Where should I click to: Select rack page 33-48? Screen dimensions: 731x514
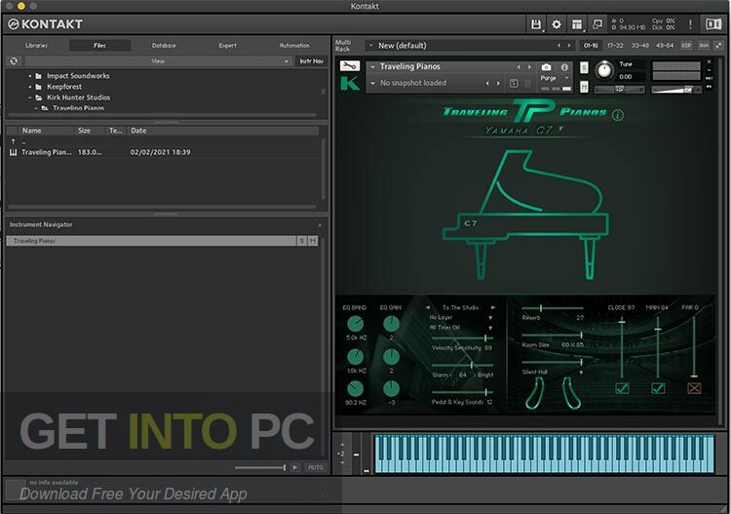click(x=639, y=45)
